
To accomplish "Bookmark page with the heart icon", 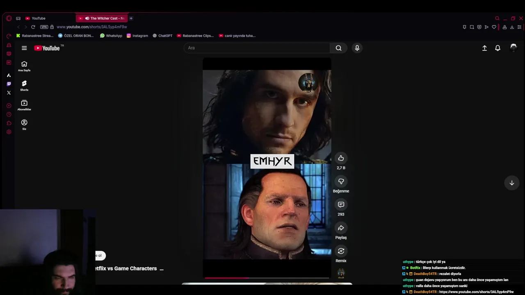I will 494,27.
